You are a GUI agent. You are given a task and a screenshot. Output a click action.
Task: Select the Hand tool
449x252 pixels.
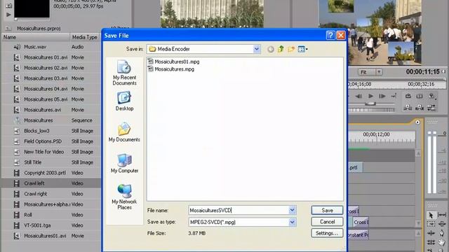point(442,243)
